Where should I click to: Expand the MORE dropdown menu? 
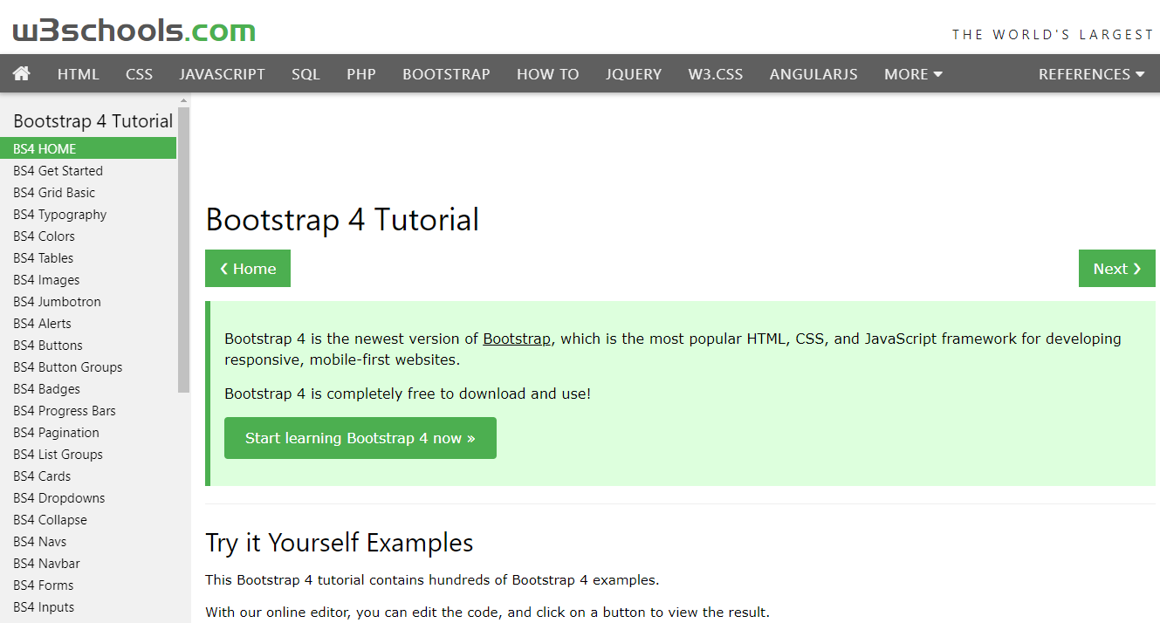[913, 74]
